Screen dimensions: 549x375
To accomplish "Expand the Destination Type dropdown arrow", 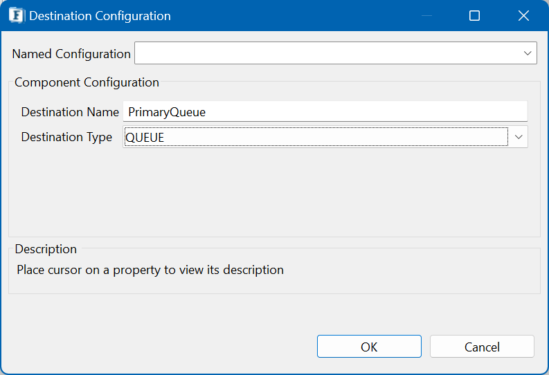I will click(519, 137).
